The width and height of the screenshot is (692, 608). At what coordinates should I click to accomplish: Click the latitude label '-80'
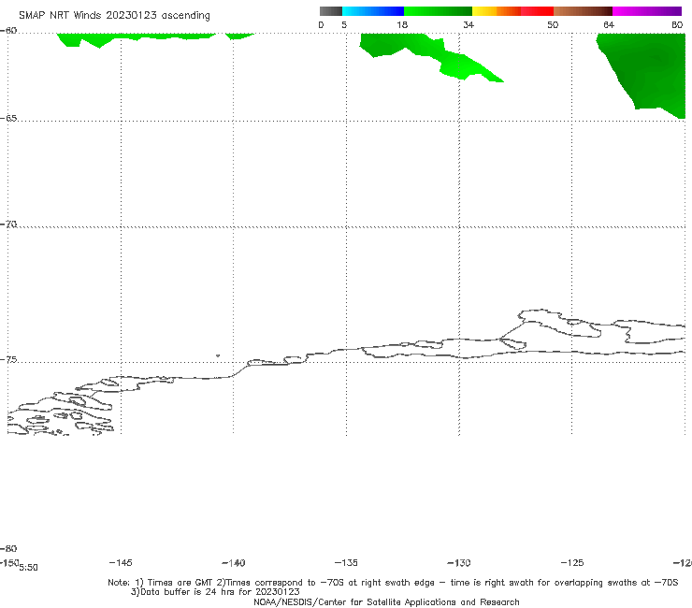(8, 548)
